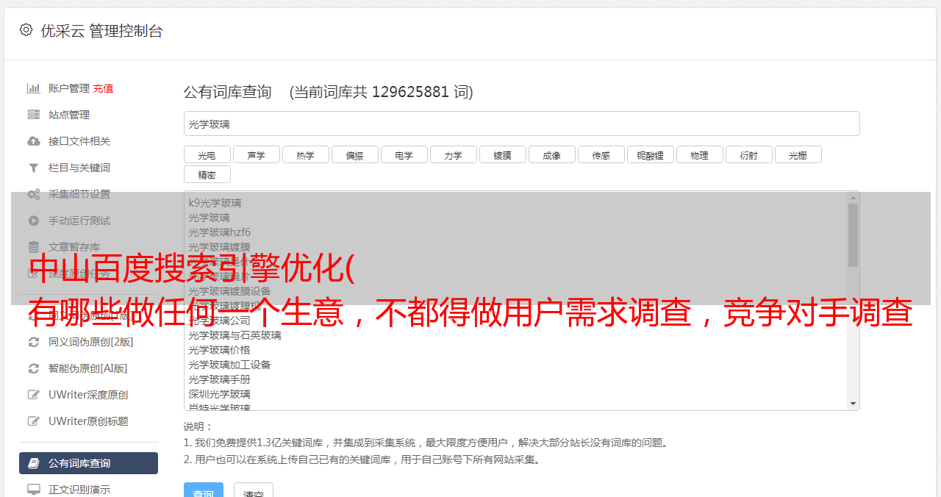Pick the 偏振 tag button
Viewport: 941px width, 497px height.
coord(355,154)
